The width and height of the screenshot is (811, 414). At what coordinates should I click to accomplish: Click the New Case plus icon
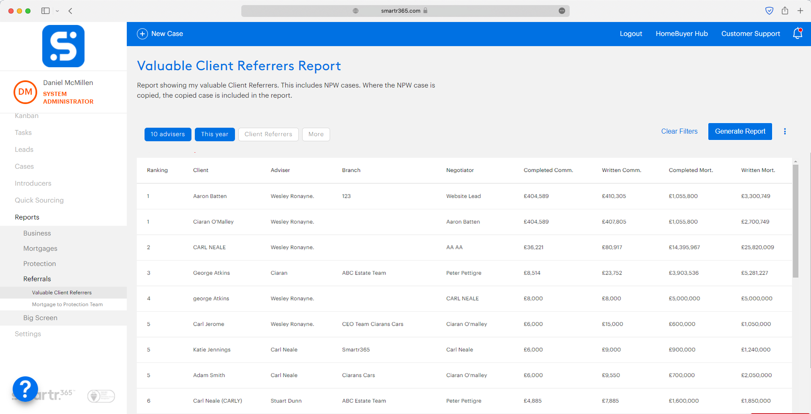tap(142, 34)
